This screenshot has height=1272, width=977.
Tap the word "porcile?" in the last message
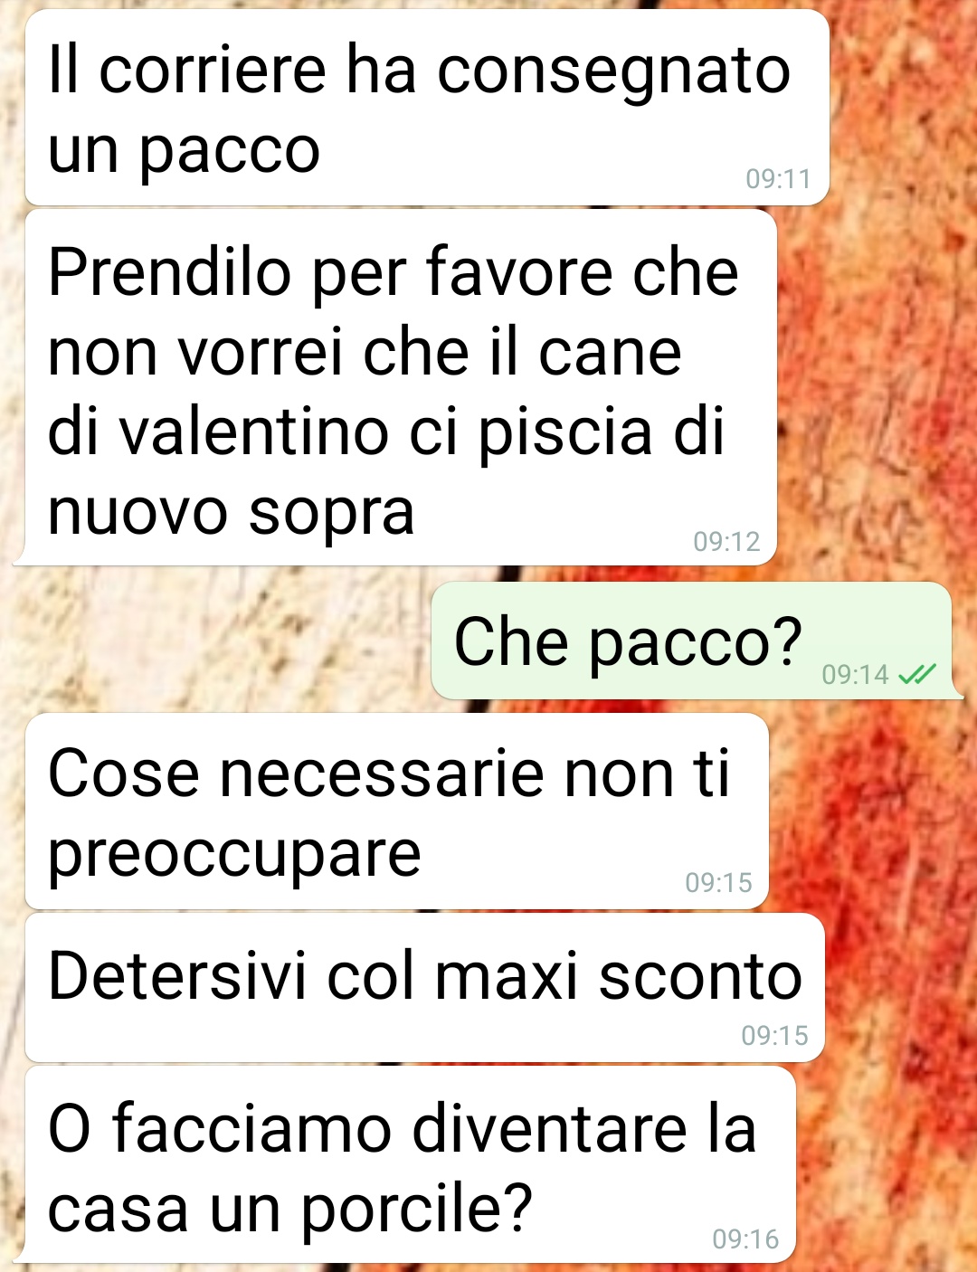pos(416,1210)
